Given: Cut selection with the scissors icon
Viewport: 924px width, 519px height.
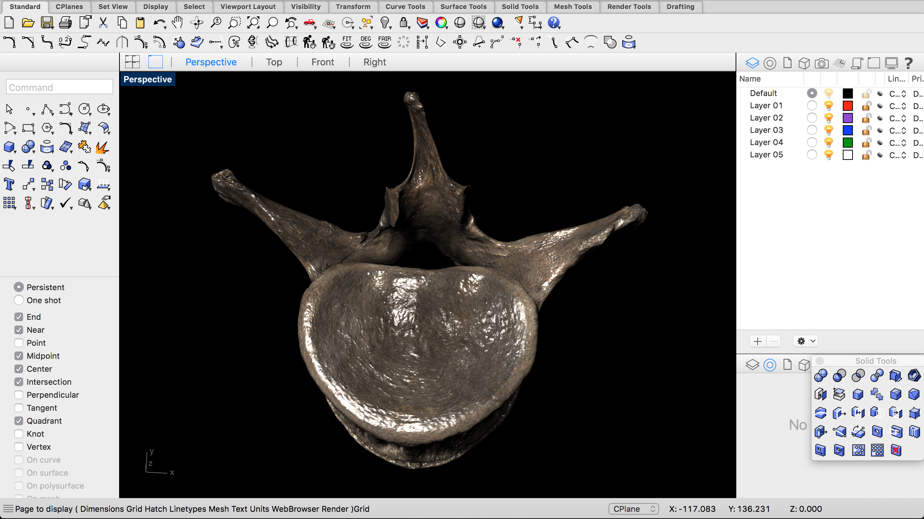Looking at the screenshot, I should 103,23.
